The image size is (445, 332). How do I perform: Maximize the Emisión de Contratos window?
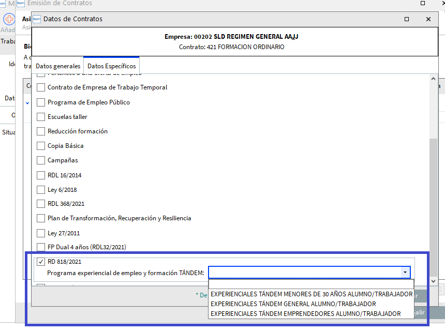423,3
